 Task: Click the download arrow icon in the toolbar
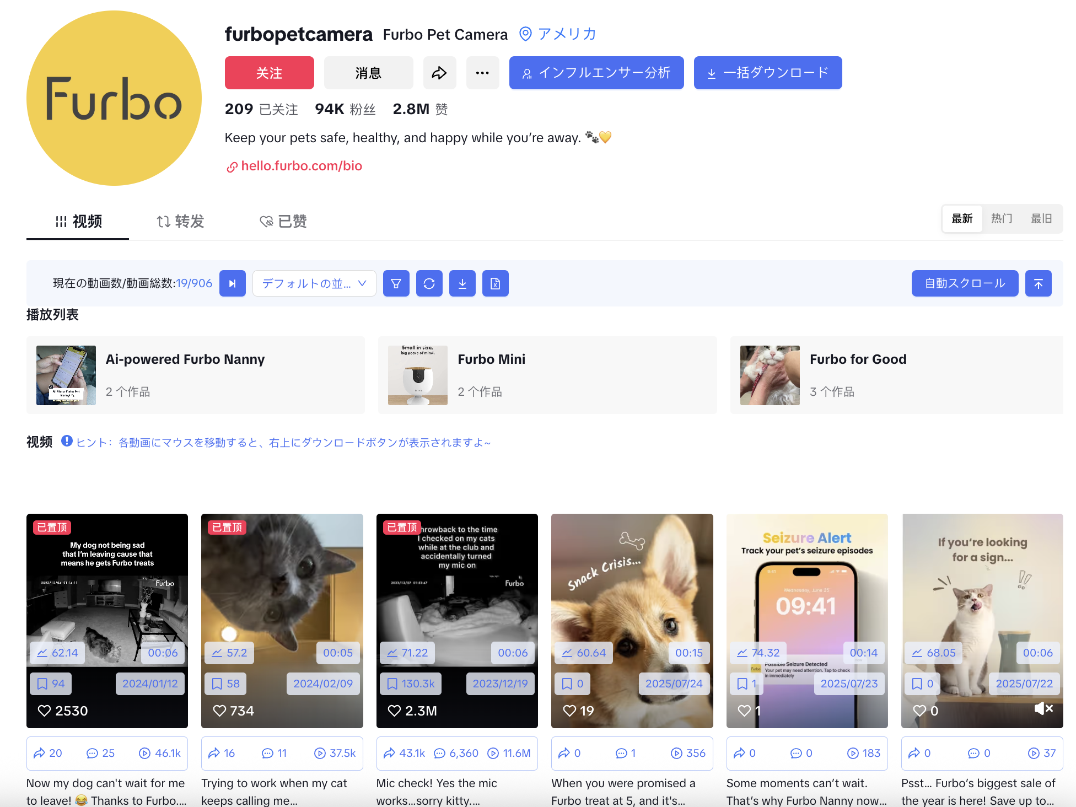coord(462,283)
